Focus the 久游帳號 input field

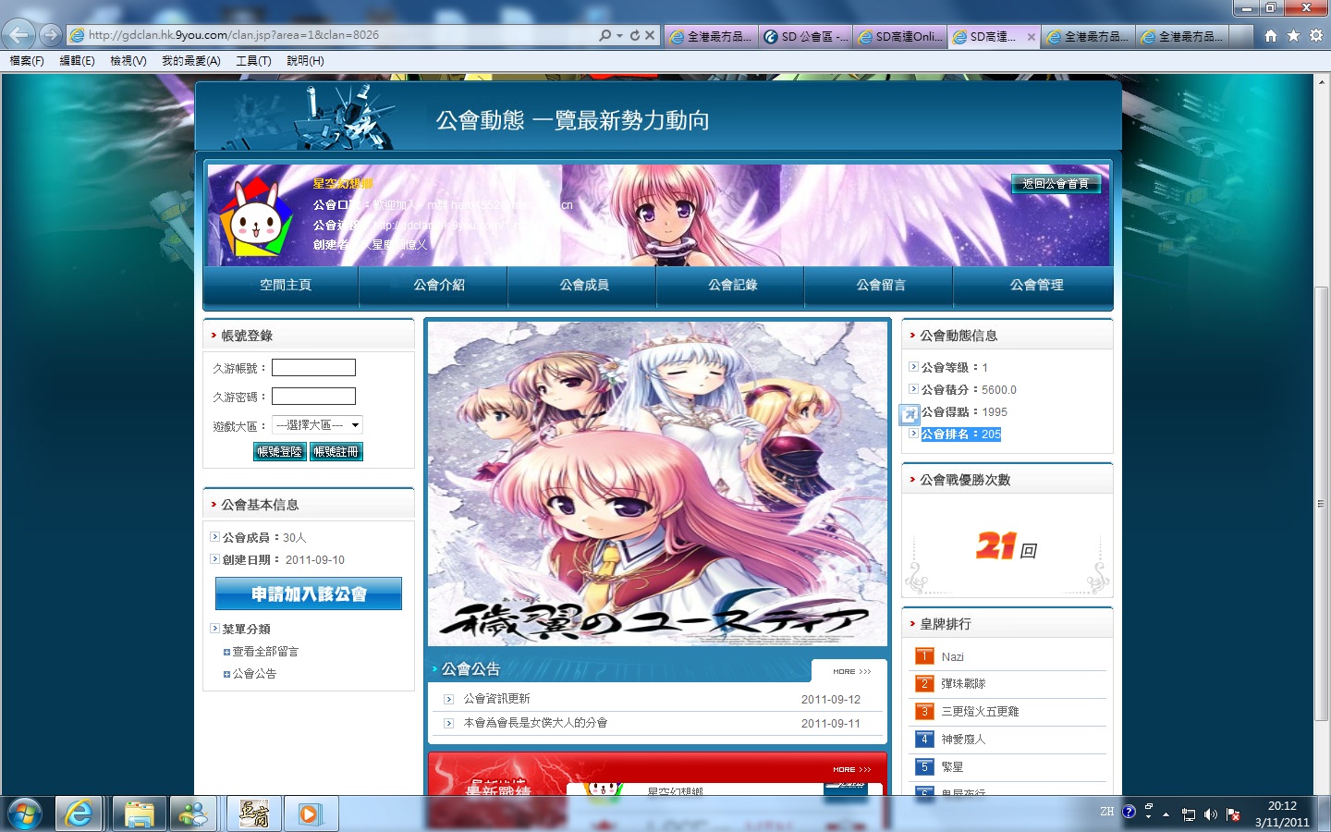pyautogui.click(x=313, y=368)
